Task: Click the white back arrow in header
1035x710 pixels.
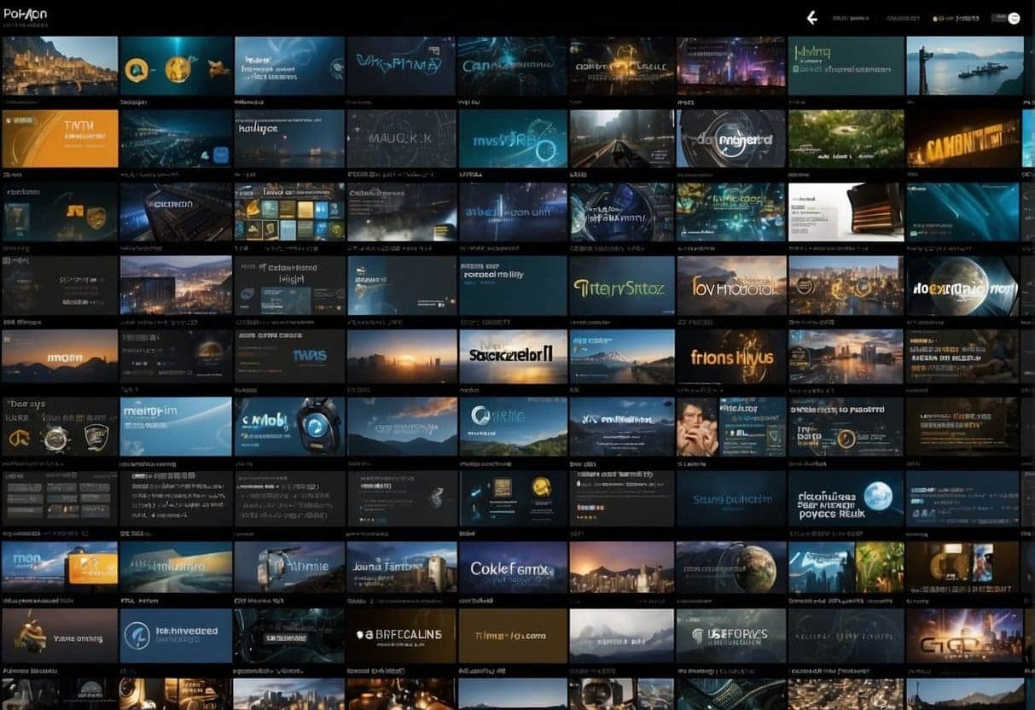Action: (x=811, y=17)
